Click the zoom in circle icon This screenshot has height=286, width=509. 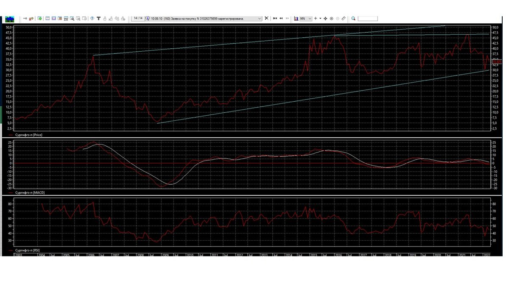[331, 19]
